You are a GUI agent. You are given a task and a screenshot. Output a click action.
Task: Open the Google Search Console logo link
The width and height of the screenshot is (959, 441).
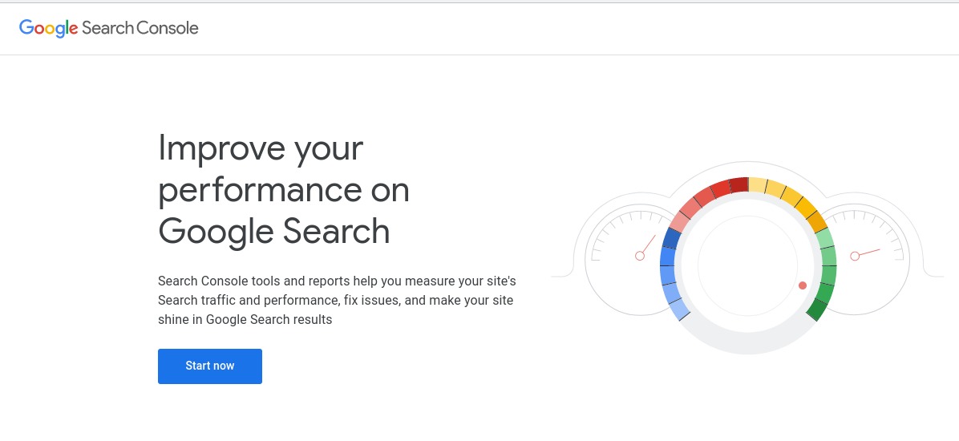coord(109,28)
